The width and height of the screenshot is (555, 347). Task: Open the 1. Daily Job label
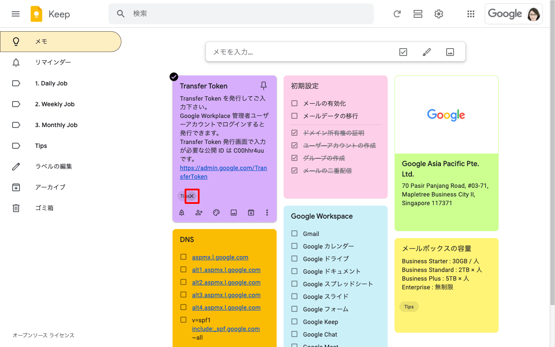[61, 83]
